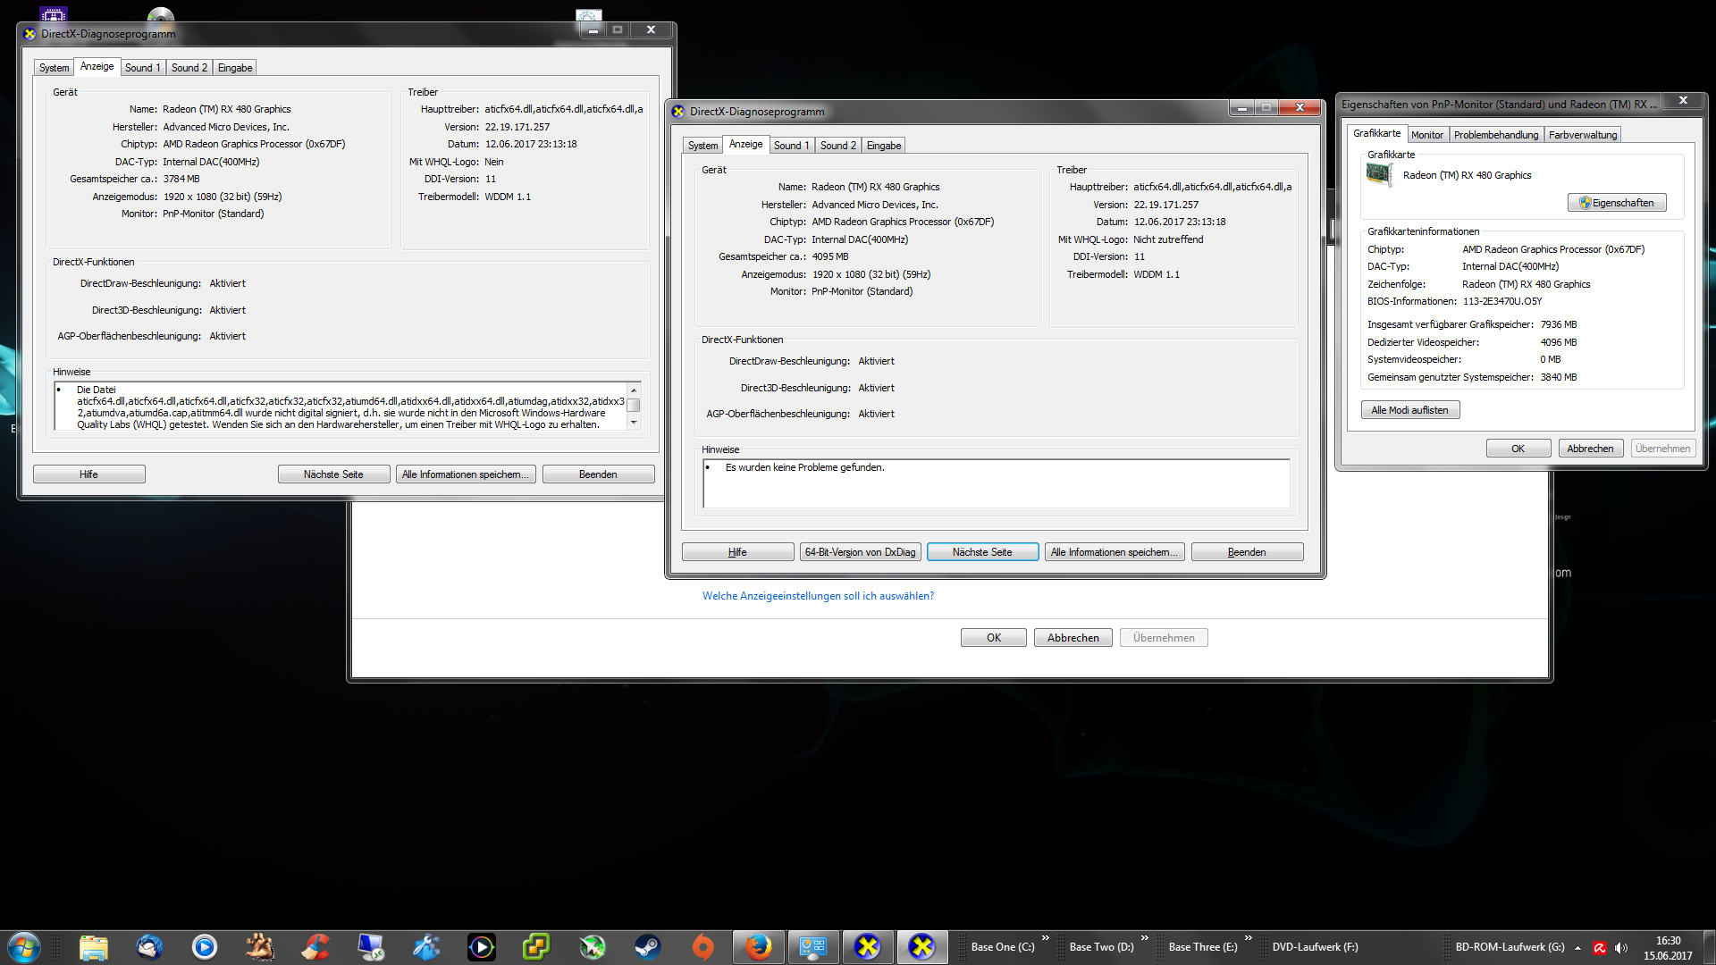Open Steam from the taskbar
Viewport: 1716px width, 965px height.
click(x=647, y=946)
